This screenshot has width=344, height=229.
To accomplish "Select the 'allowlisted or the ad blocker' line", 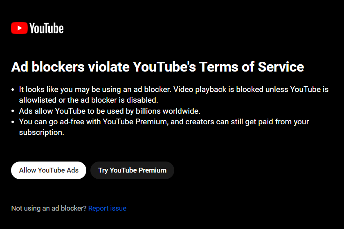I will tap(89, 100).
